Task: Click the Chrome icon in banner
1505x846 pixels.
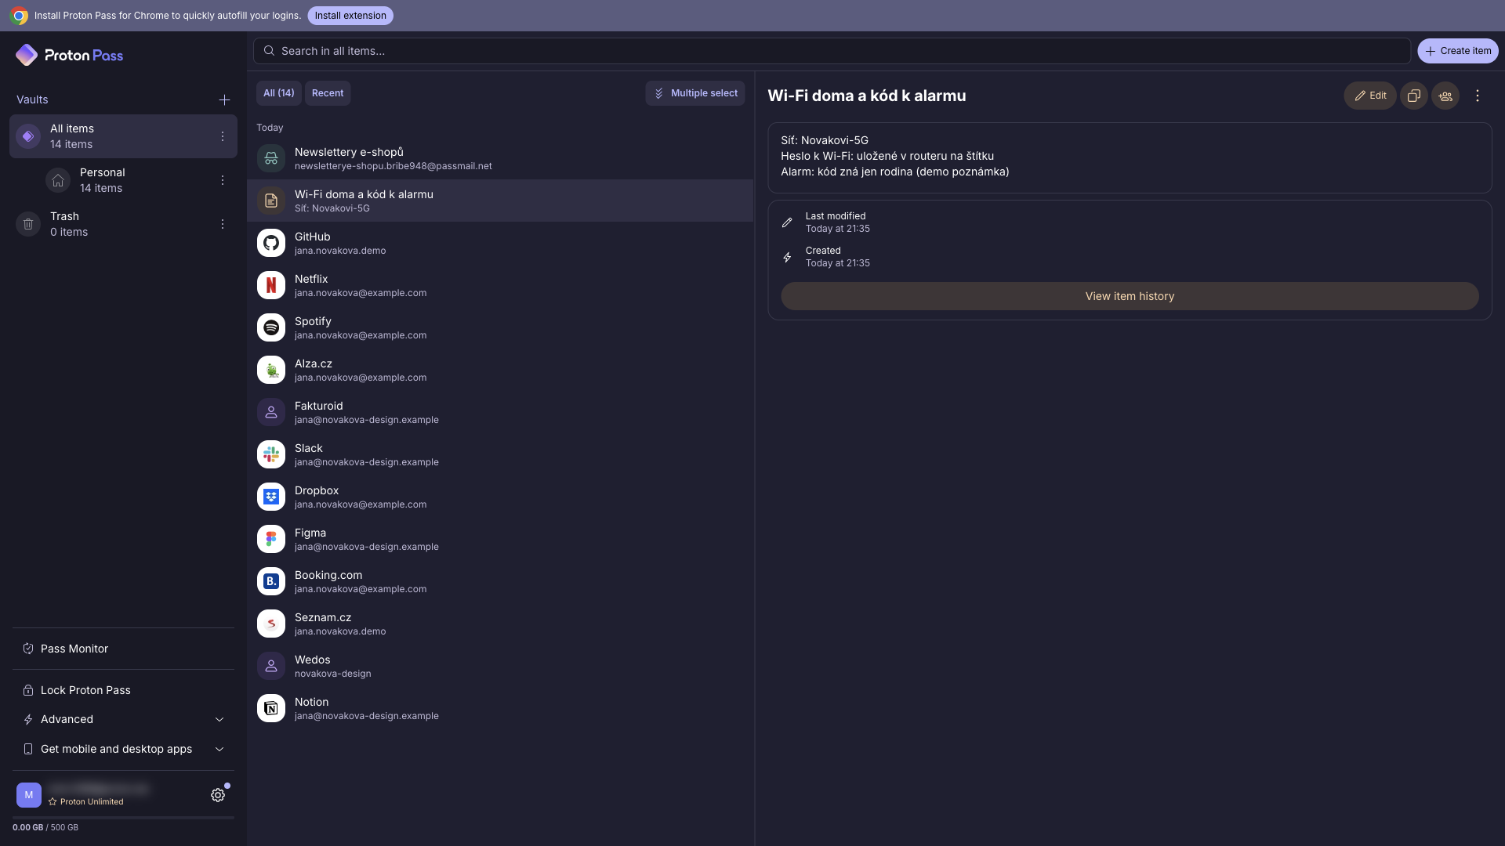Action: coord(19,16)
